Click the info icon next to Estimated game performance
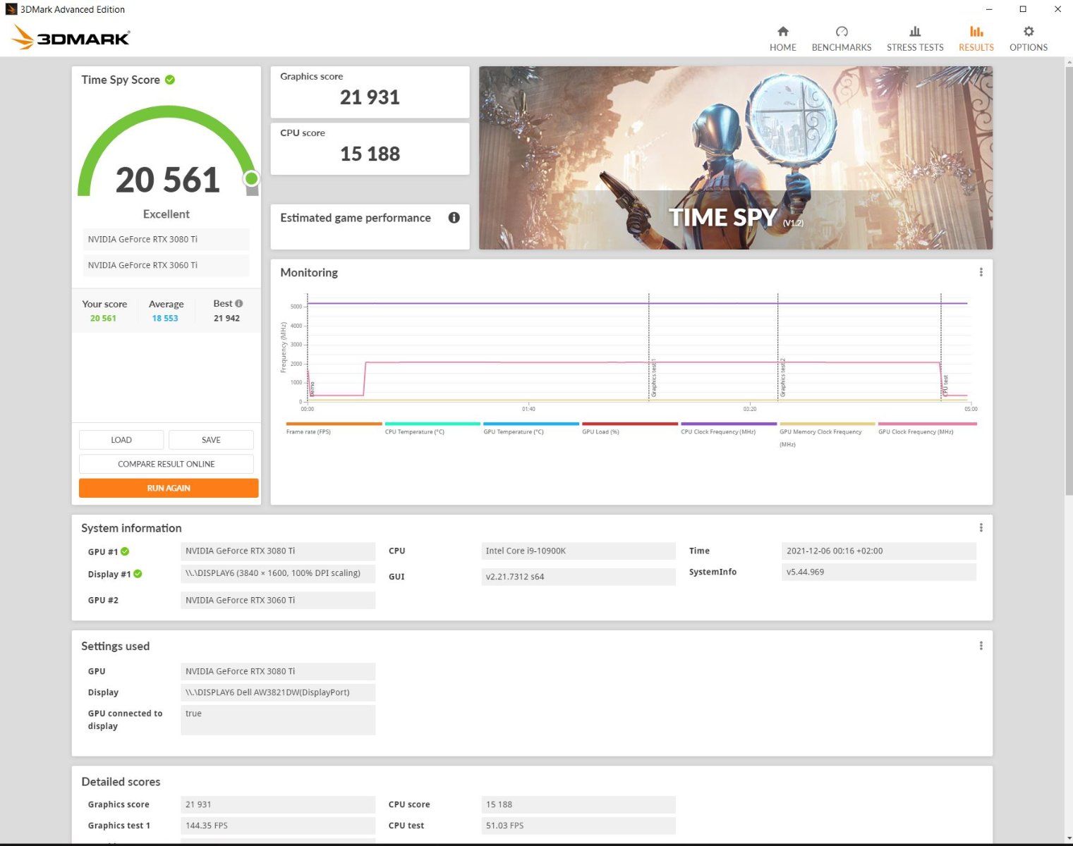 454,217
